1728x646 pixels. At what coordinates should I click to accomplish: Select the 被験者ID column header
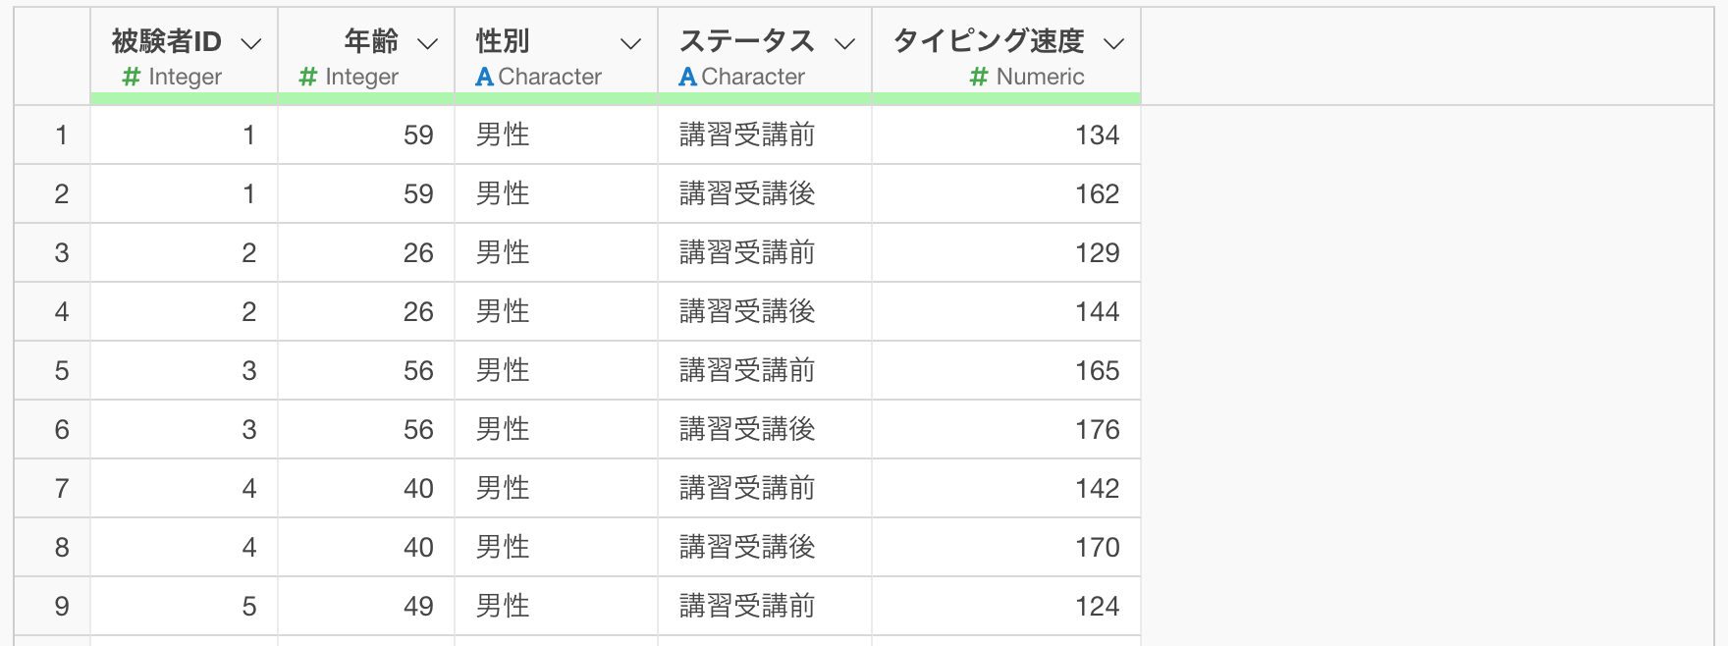click(166, 41)
